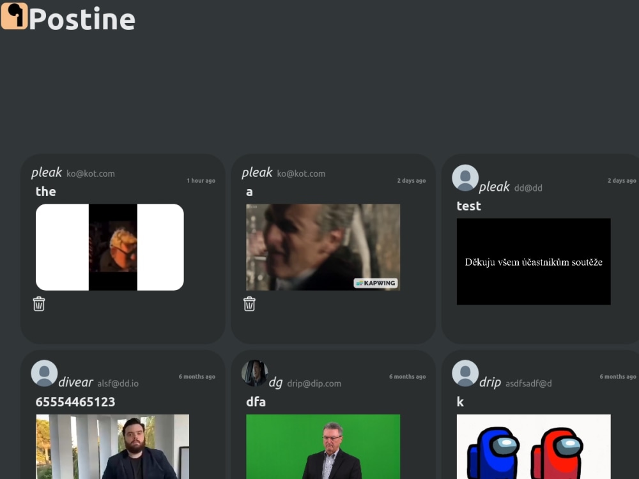Click the post title "the"
The image size is (639, 479).
45,192
